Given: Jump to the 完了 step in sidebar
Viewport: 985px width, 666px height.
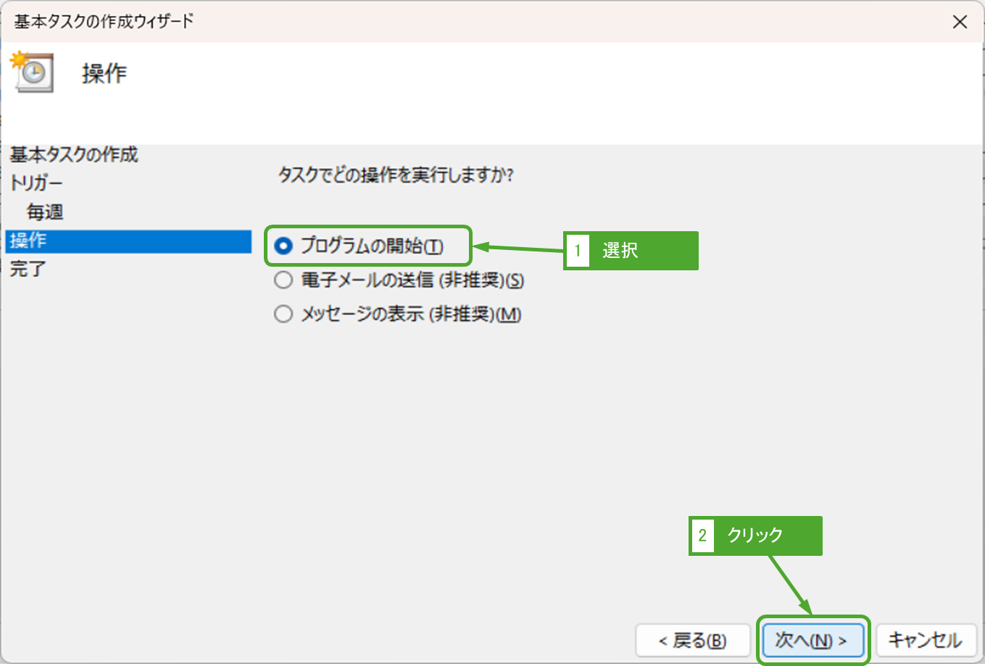Looking at the screenshot, I should (x=28, y=269).
